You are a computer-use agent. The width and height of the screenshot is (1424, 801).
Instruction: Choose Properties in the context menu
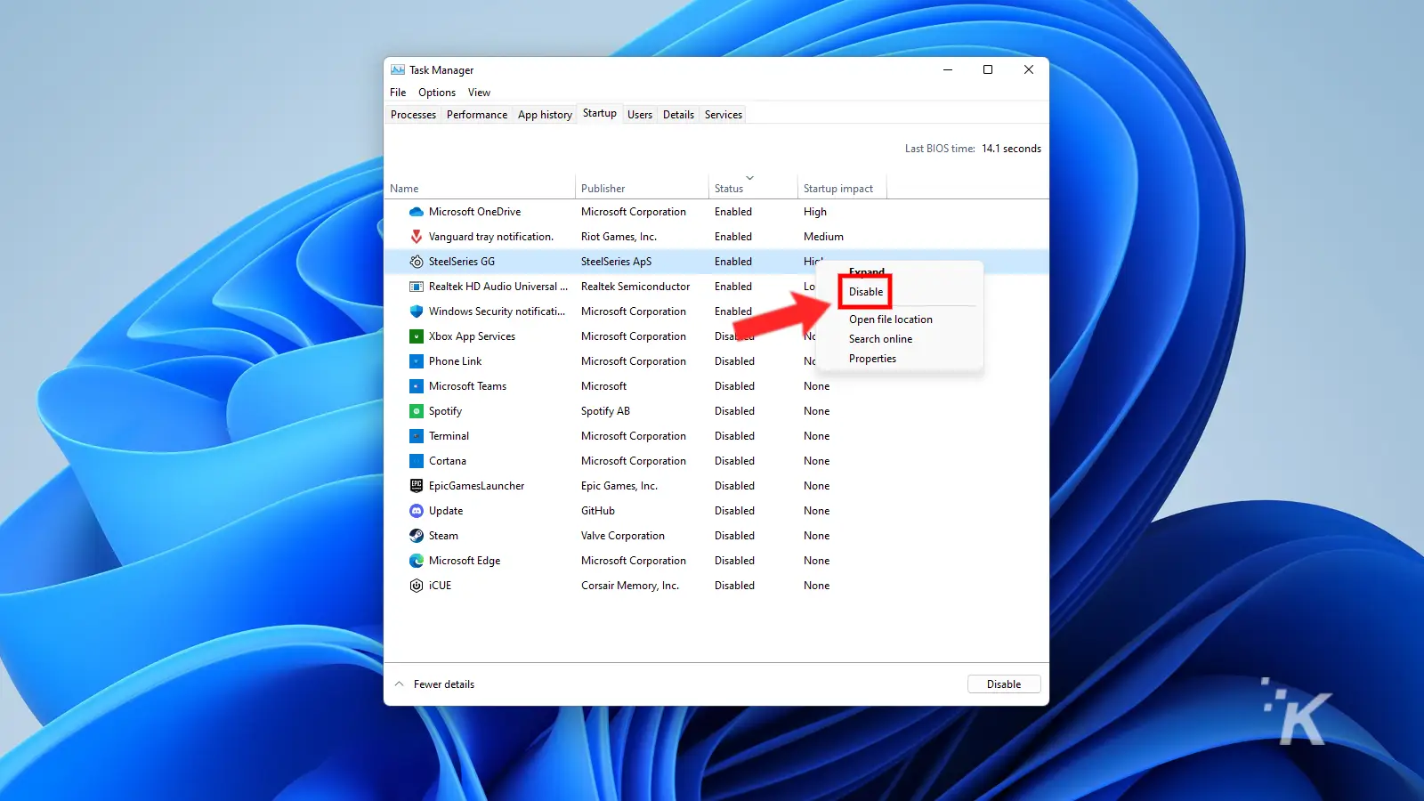872,359
